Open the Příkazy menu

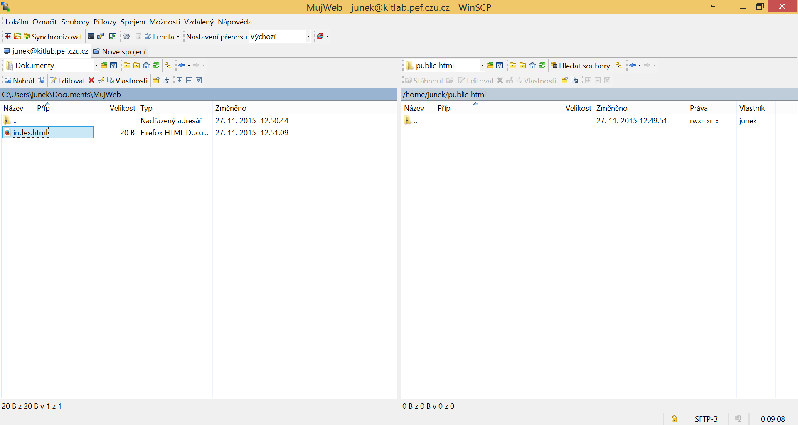105,22
